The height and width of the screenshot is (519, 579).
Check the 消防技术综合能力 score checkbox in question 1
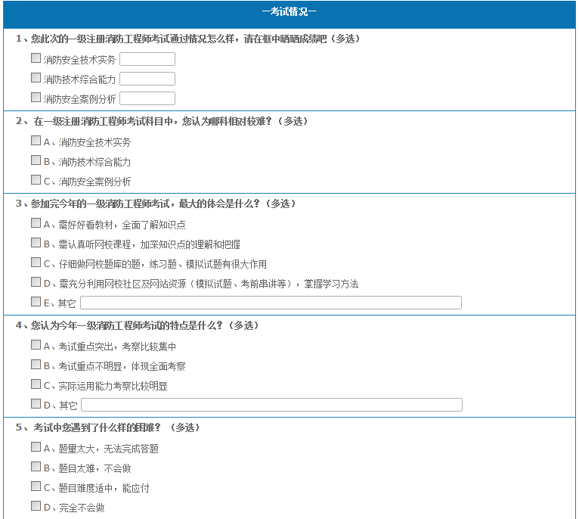(x=36, y=78)
